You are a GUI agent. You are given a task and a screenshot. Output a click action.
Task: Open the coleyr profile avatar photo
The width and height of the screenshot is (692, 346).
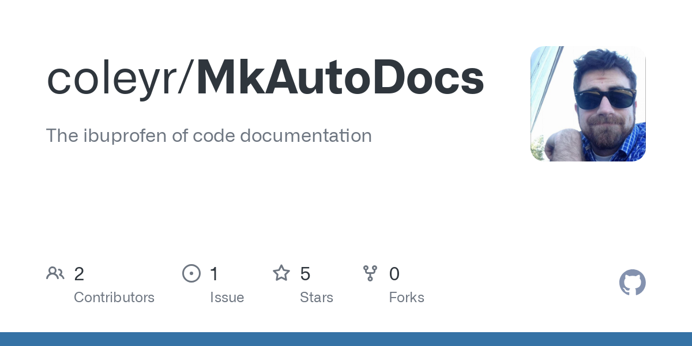(588, 104)
